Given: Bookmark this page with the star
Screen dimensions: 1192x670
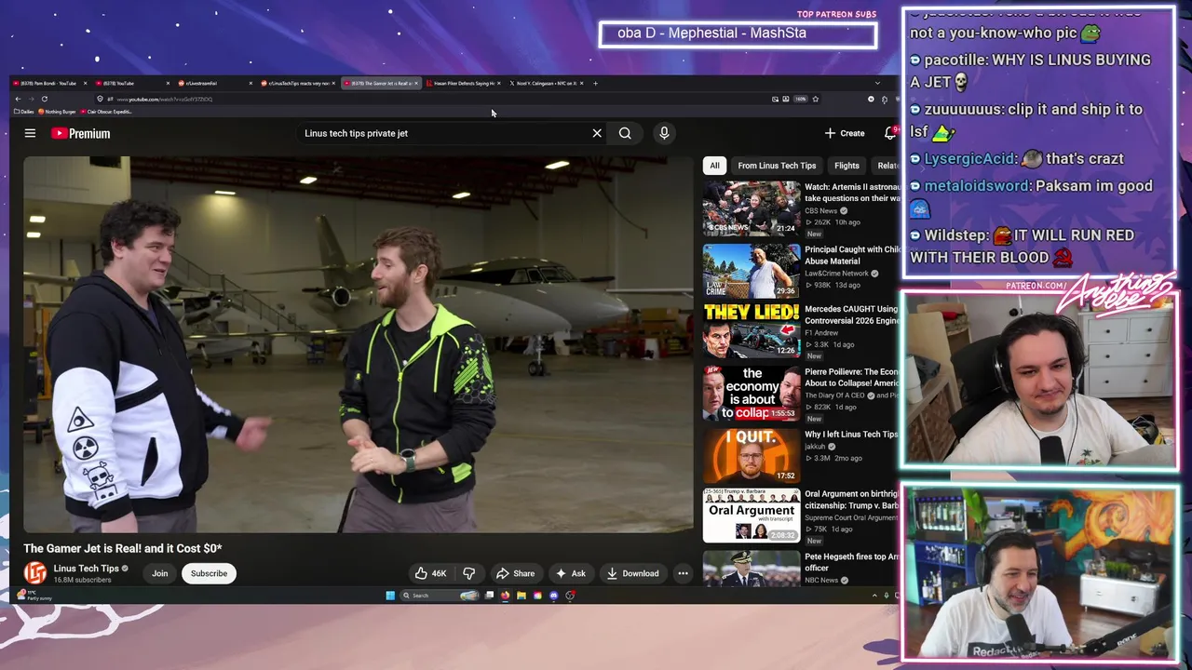Looking at the screenshot, I should [815, 99].
